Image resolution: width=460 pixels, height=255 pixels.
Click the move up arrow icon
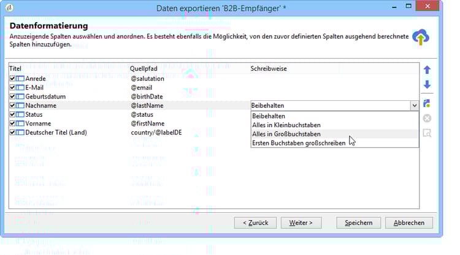point(427,70)
